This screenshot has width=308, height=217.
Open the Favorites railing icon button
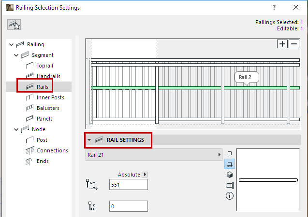(14, 25)
